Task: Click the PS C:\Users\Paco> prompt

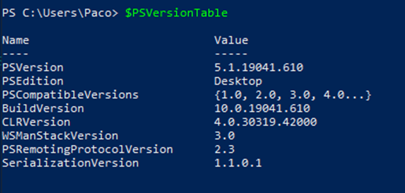Action: click(60, 13)
